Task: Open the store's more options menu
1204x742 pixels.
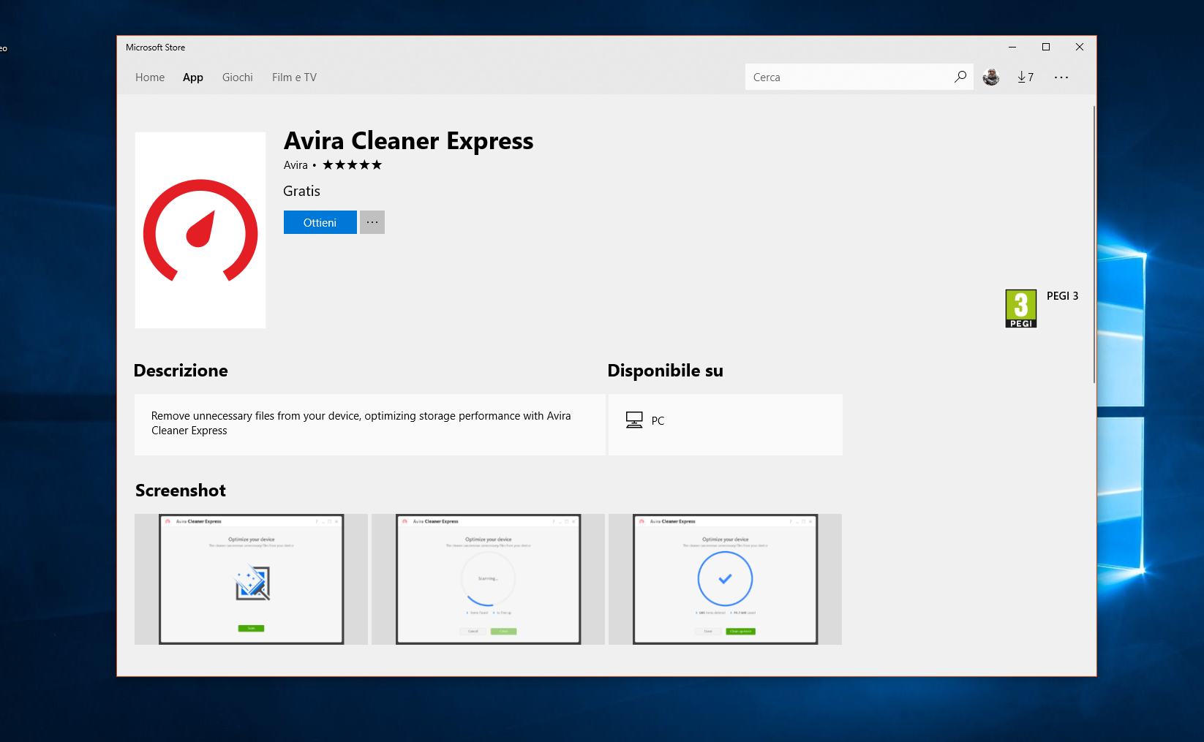Action: coord(1061,77)
